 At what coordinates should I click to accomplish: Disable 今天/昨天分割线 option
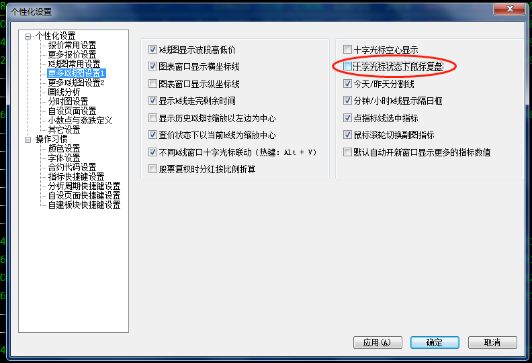(347, 83)
